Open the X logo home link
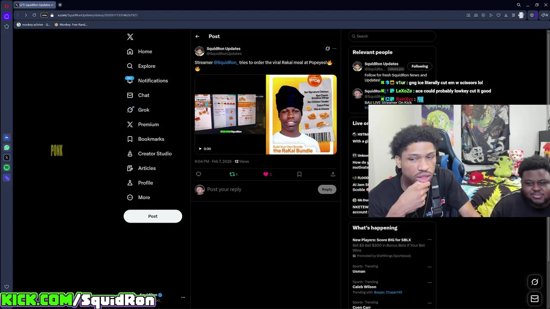This screenshot has width=550, height=309. coord(130,37)
